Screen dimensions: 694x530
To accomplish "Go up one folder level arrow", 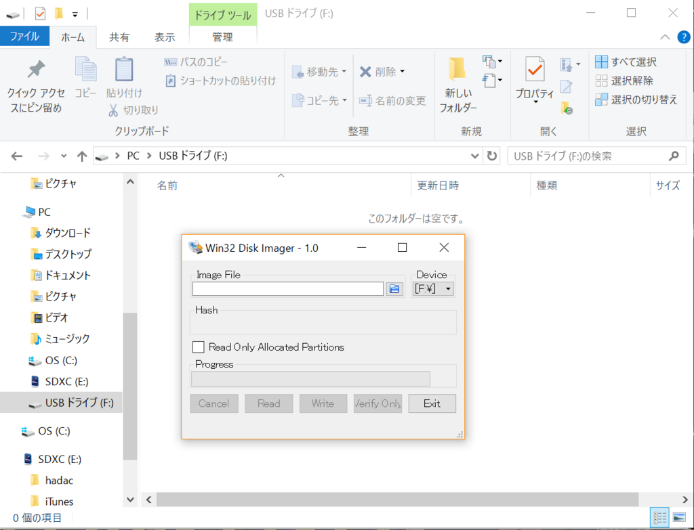I will (x=82, y=156).
